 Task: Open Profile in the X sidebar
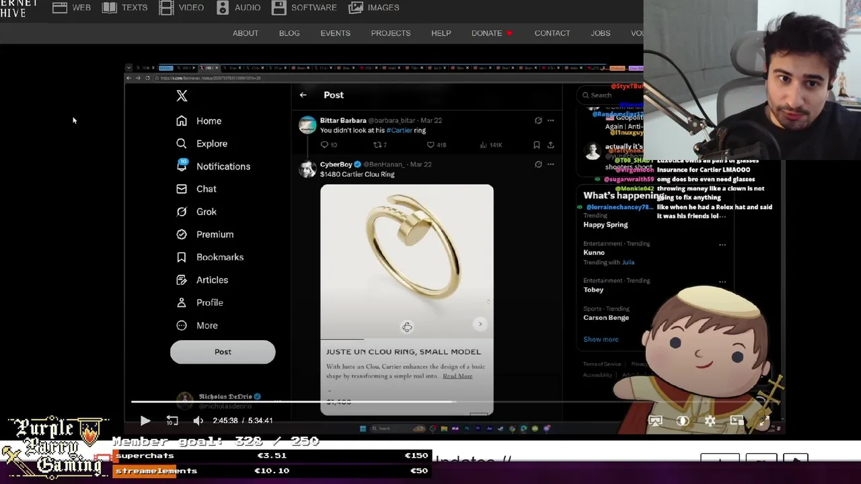(199, 302)
